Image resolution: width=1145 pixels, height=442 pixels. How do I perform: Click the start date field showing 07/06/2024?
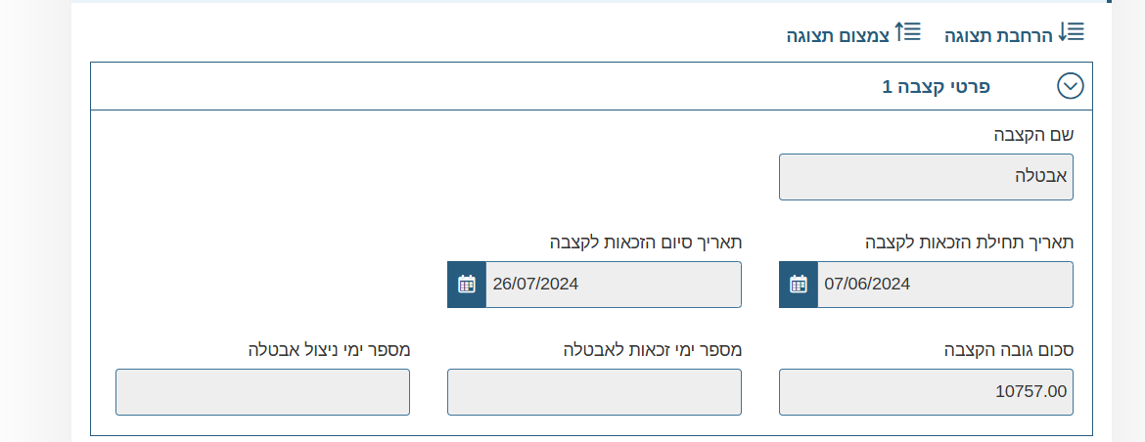click(x=944, y=285)
